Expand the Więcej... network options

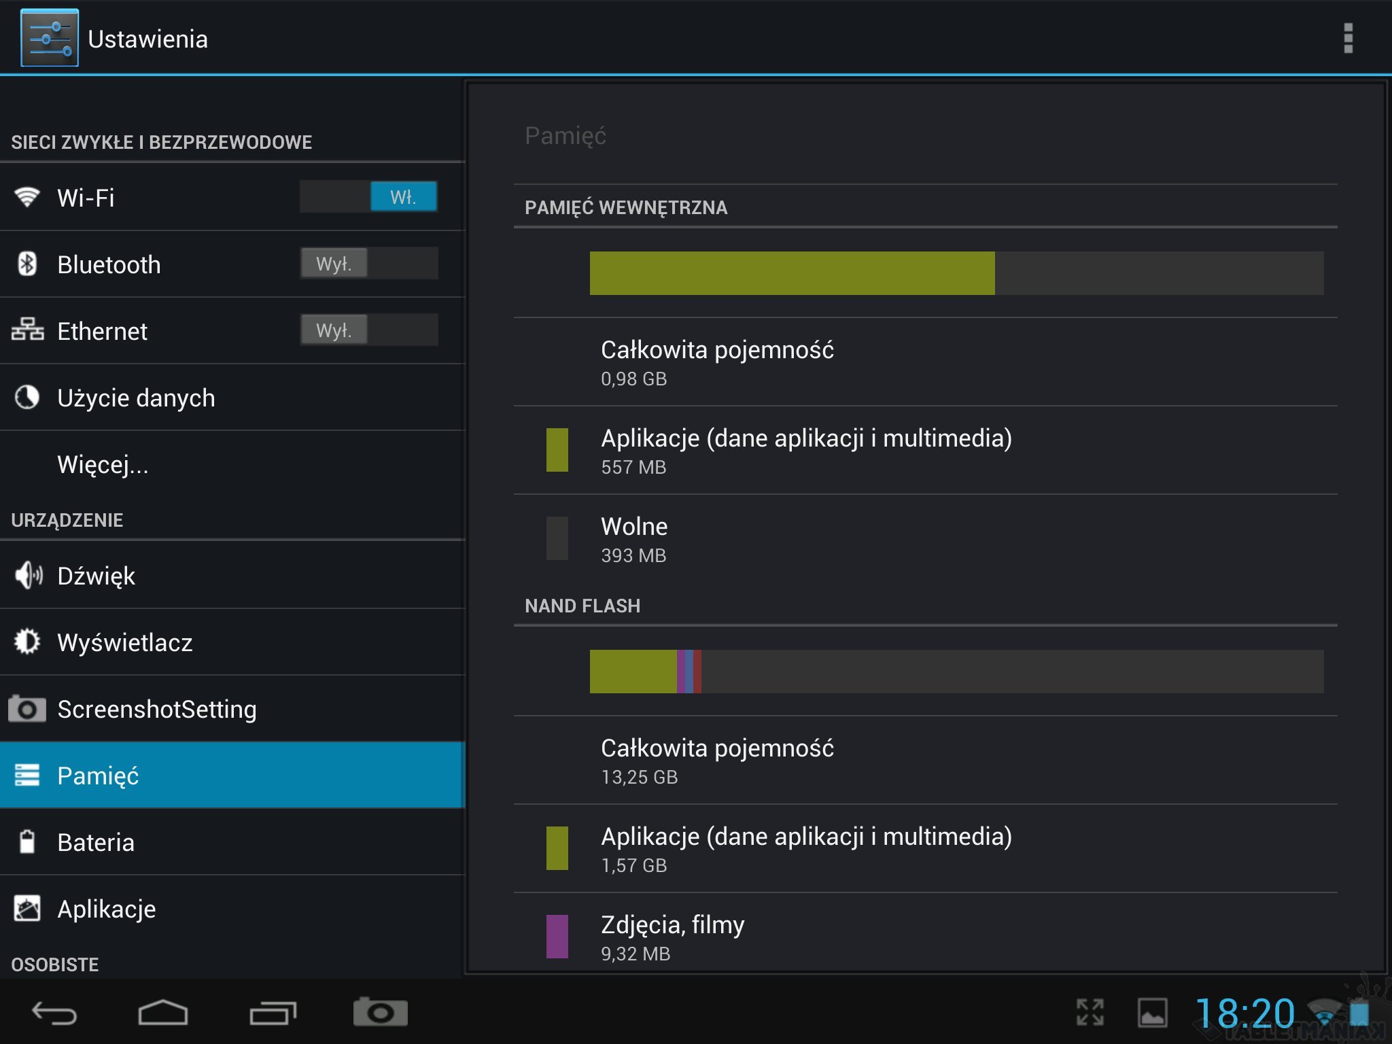click(103, 464)
